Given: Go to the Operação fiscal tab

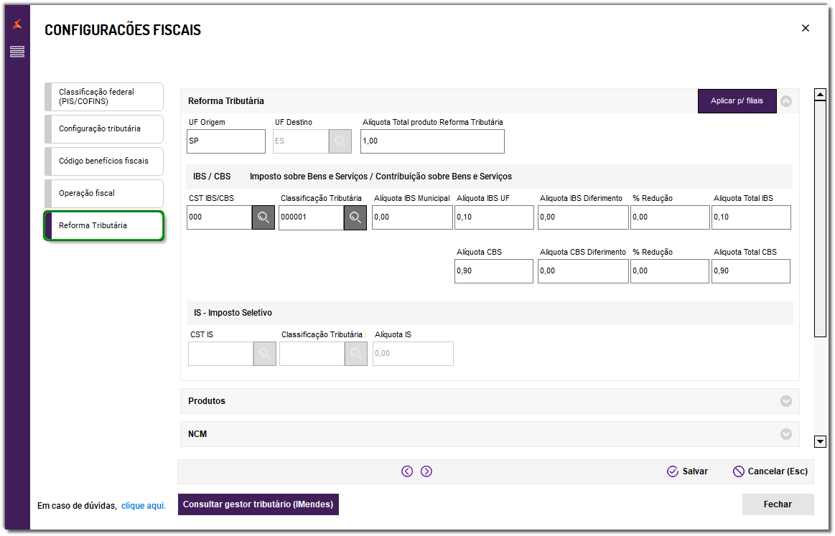Looking at the screenshot, I should coord(104,194).
